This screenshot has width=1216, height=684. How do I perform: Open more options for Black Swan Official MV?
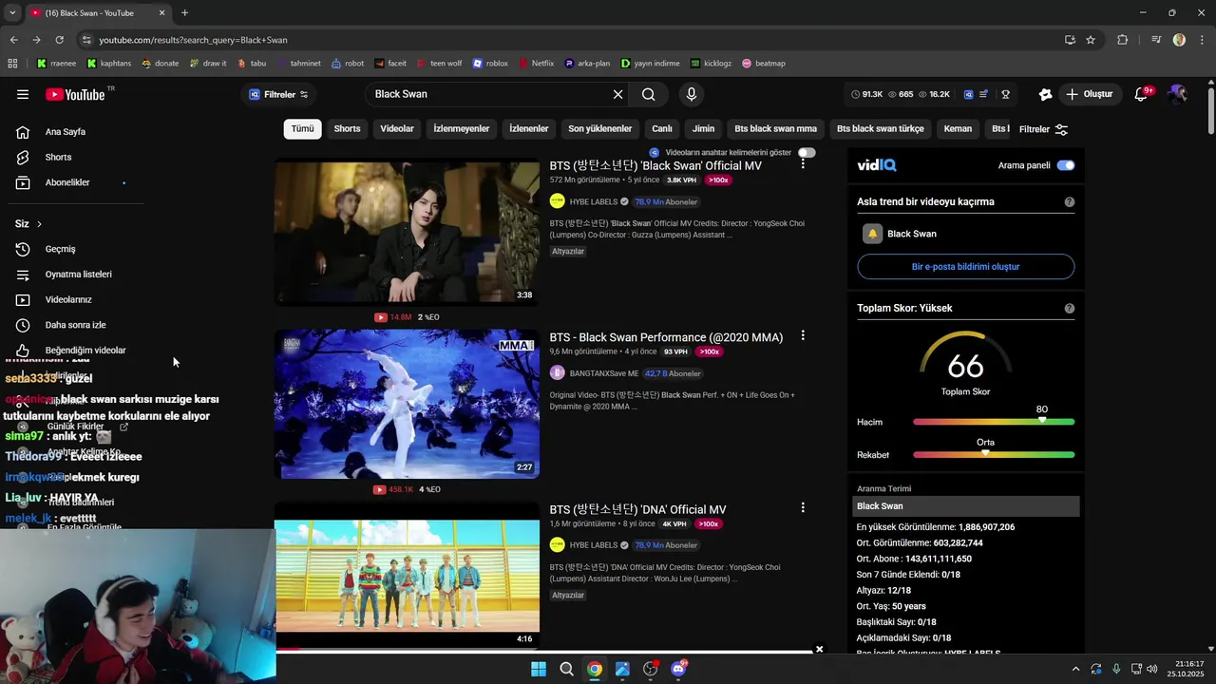(803, 164)
